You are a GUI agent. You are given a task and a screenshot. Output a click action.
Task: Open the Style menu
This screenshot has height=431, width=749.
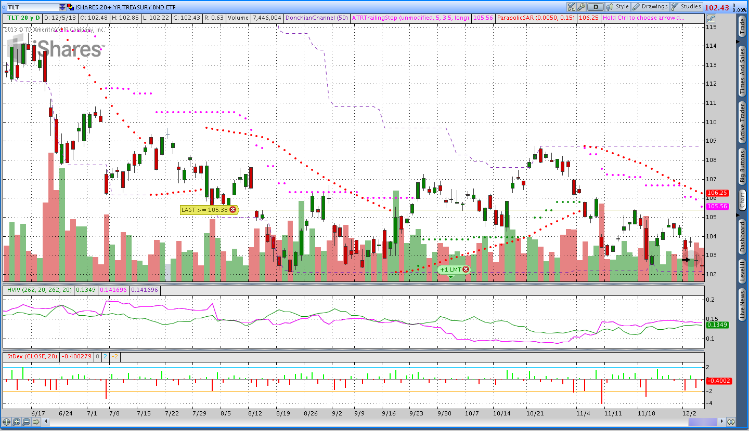[617, 6]
